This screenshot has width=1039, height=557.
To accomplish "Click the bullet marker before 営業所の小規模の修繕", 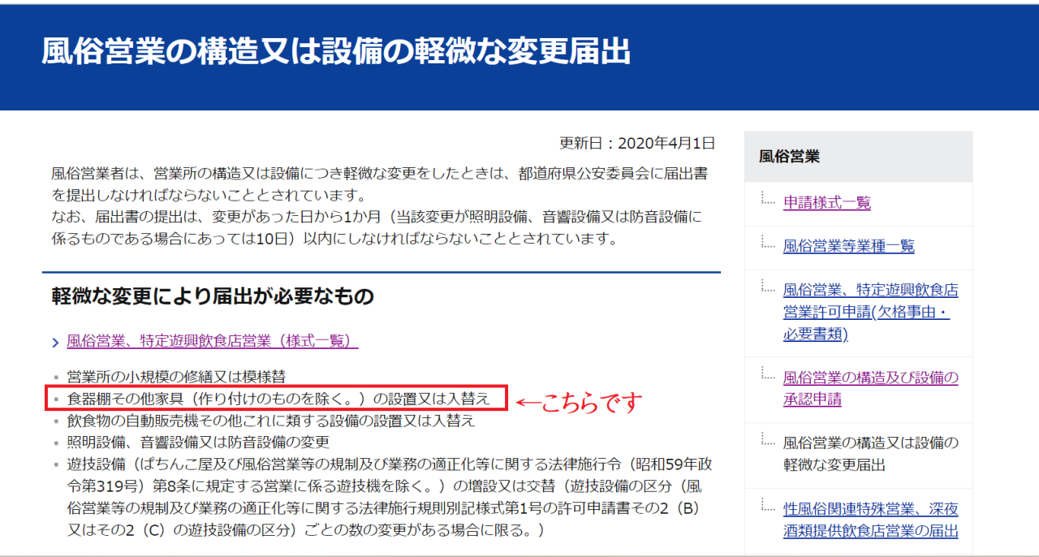I will (56, 378).
